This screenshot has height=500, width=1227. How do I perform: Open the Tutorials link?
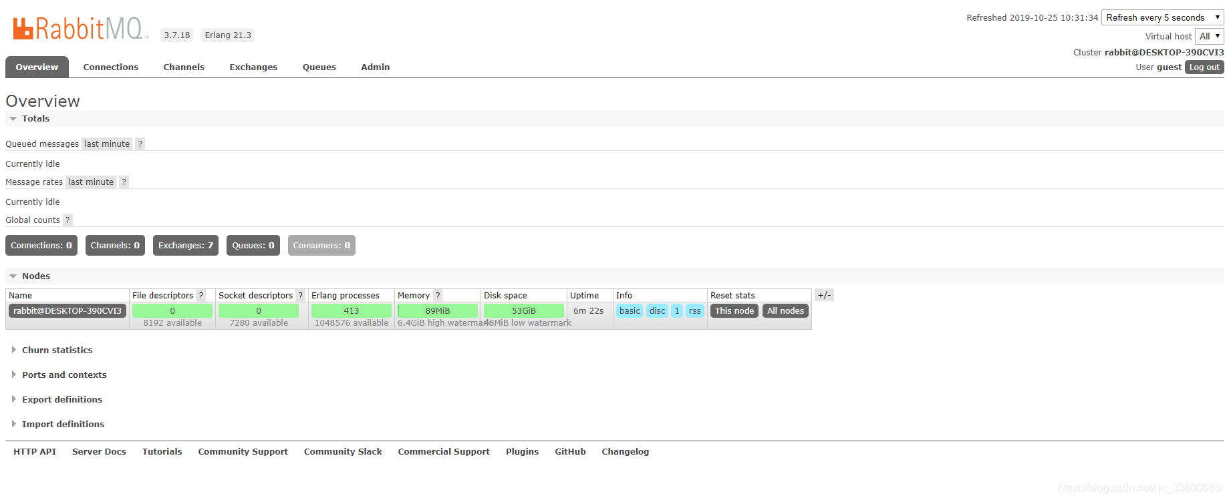click(x=162, y=452)
